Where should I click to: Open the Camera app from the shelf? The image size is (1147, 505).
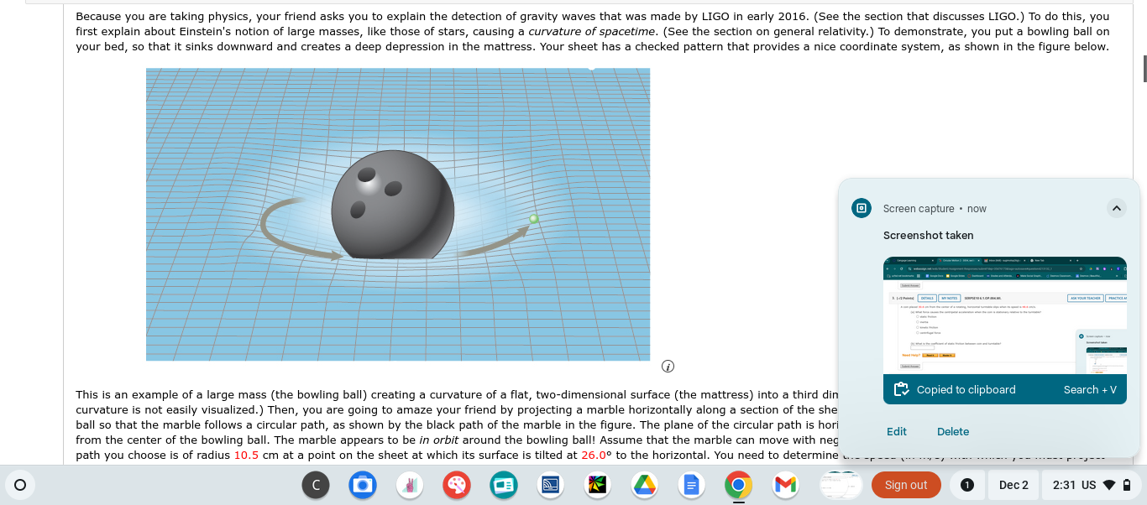pos(363,485)
